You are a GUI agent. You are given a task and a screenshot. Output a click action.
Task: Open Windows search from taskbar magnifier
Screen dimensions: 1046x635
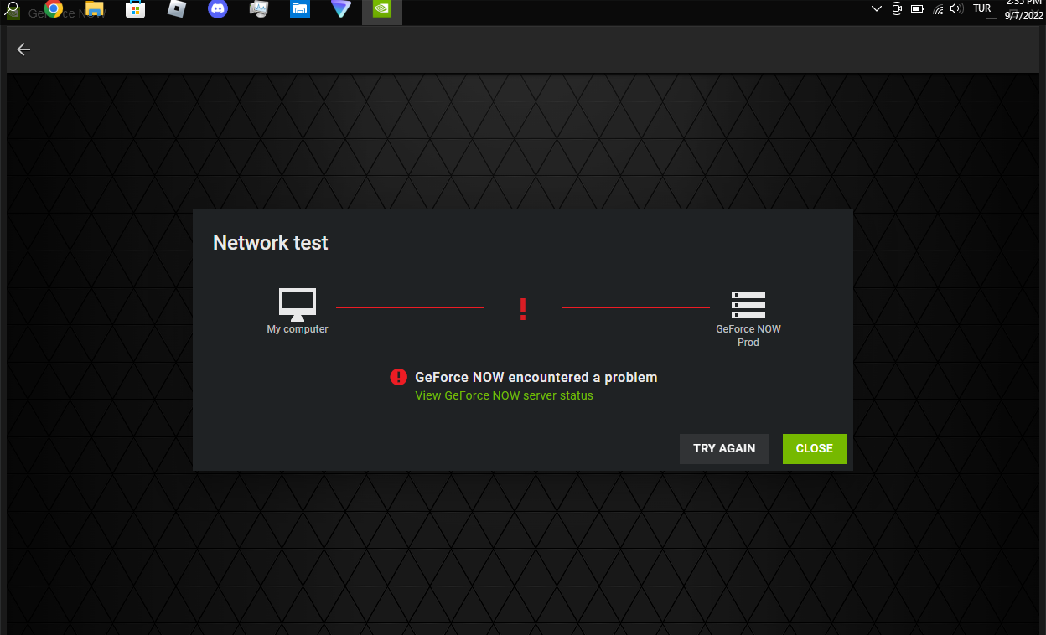(x=12, y=10)
